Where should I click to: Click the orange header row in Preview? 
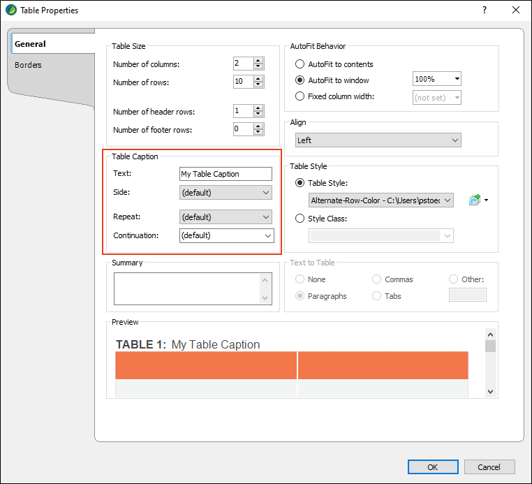291,365
